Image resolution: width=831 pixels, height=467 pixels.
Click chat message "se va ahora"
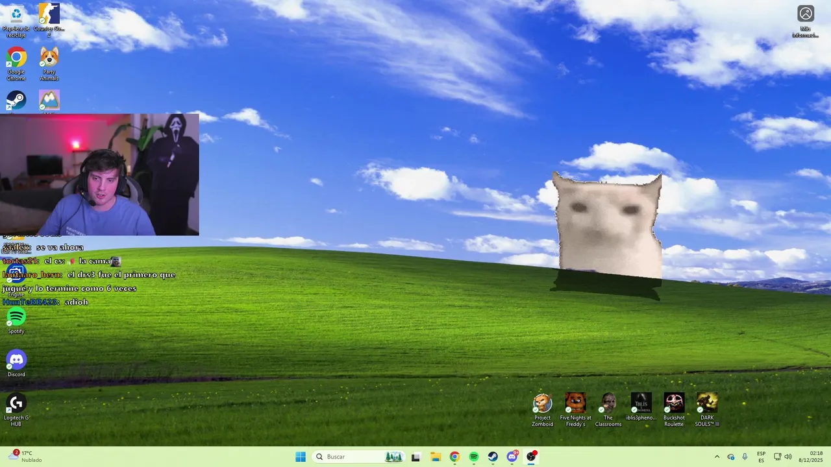click(x=60, y=247)
